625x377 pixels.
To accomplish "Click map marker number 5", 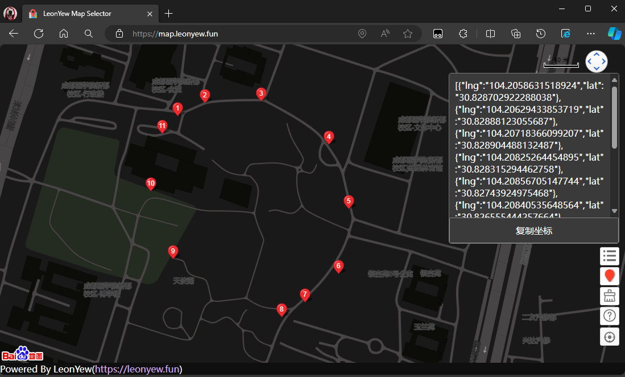I will tap(349, 201).
